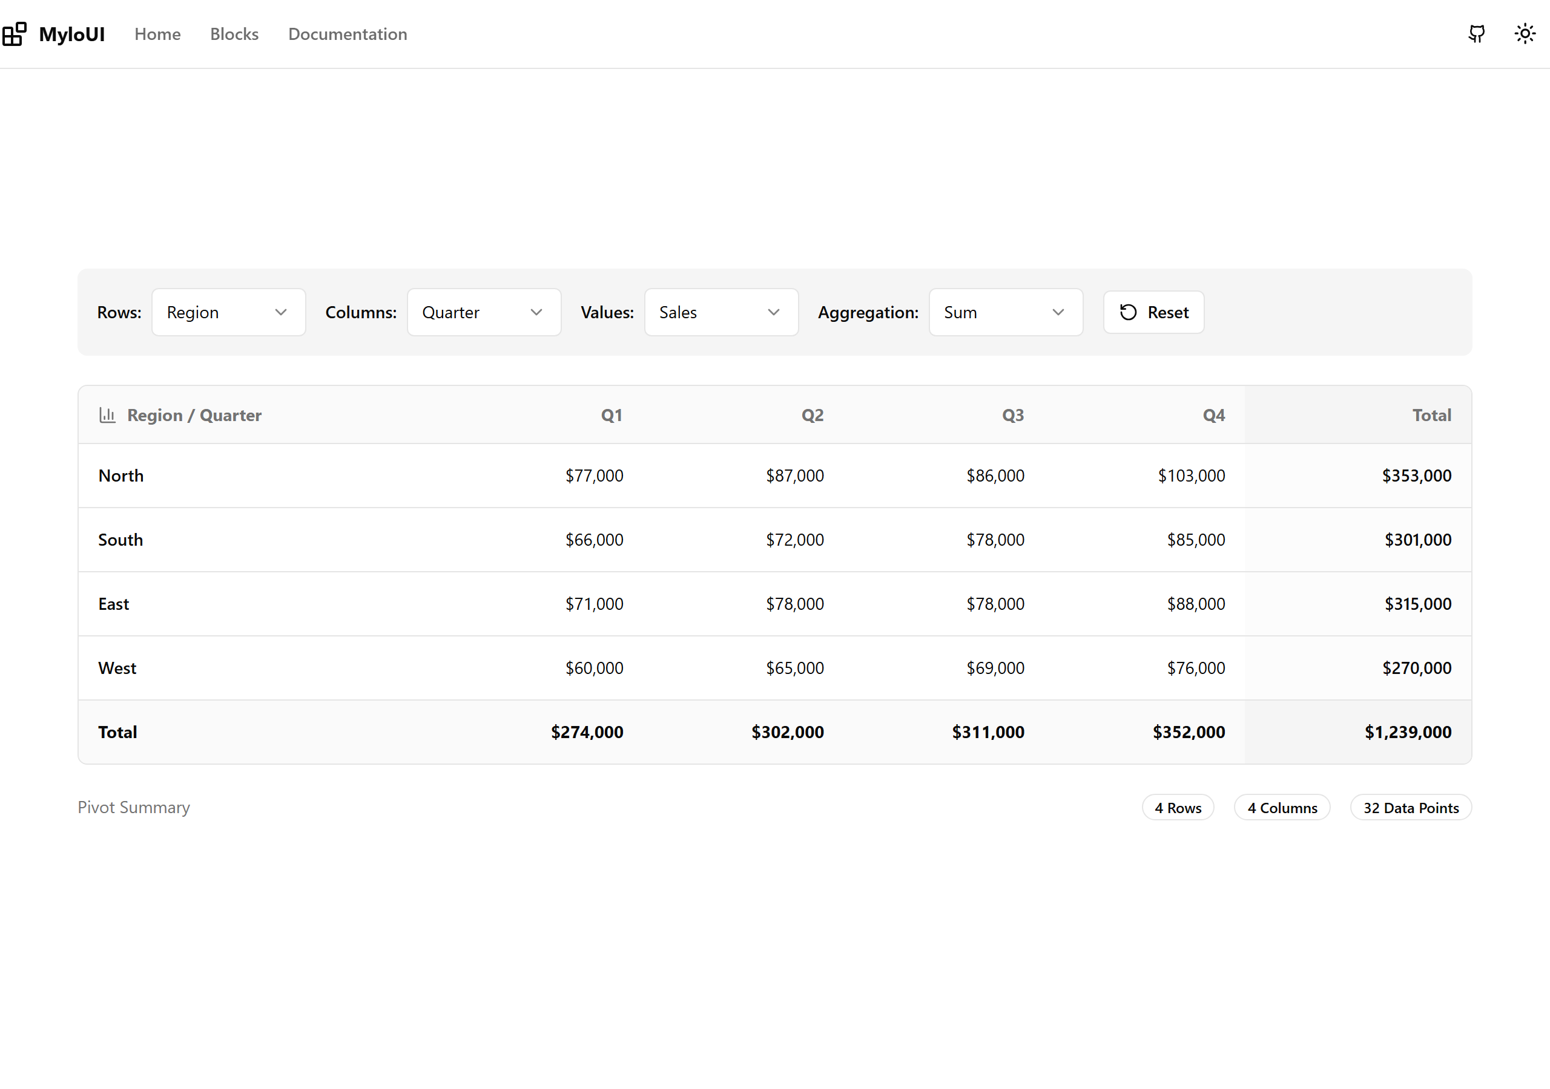
Task: Select Q1 column total $274,000
Action: (587, 732)
